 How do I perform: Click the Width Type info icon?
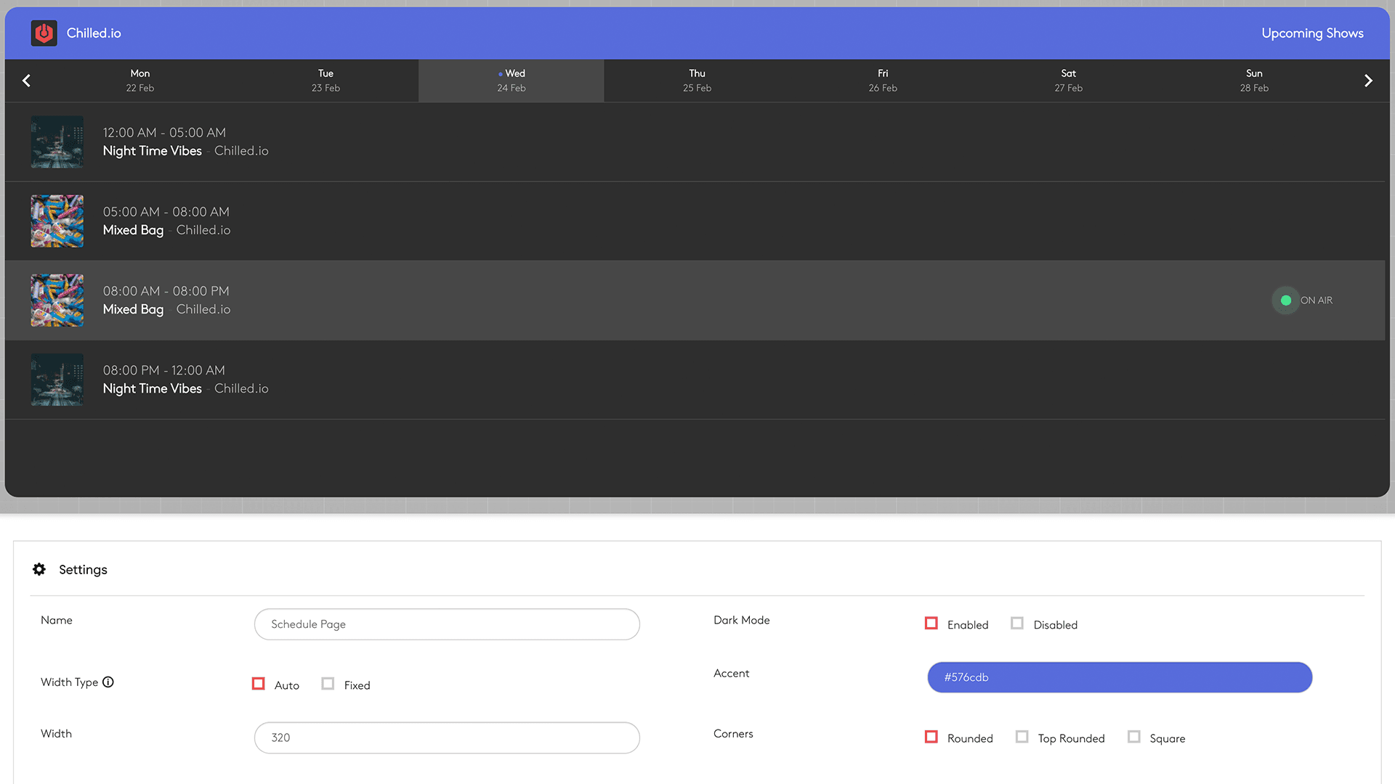click(x=108, y=682)
